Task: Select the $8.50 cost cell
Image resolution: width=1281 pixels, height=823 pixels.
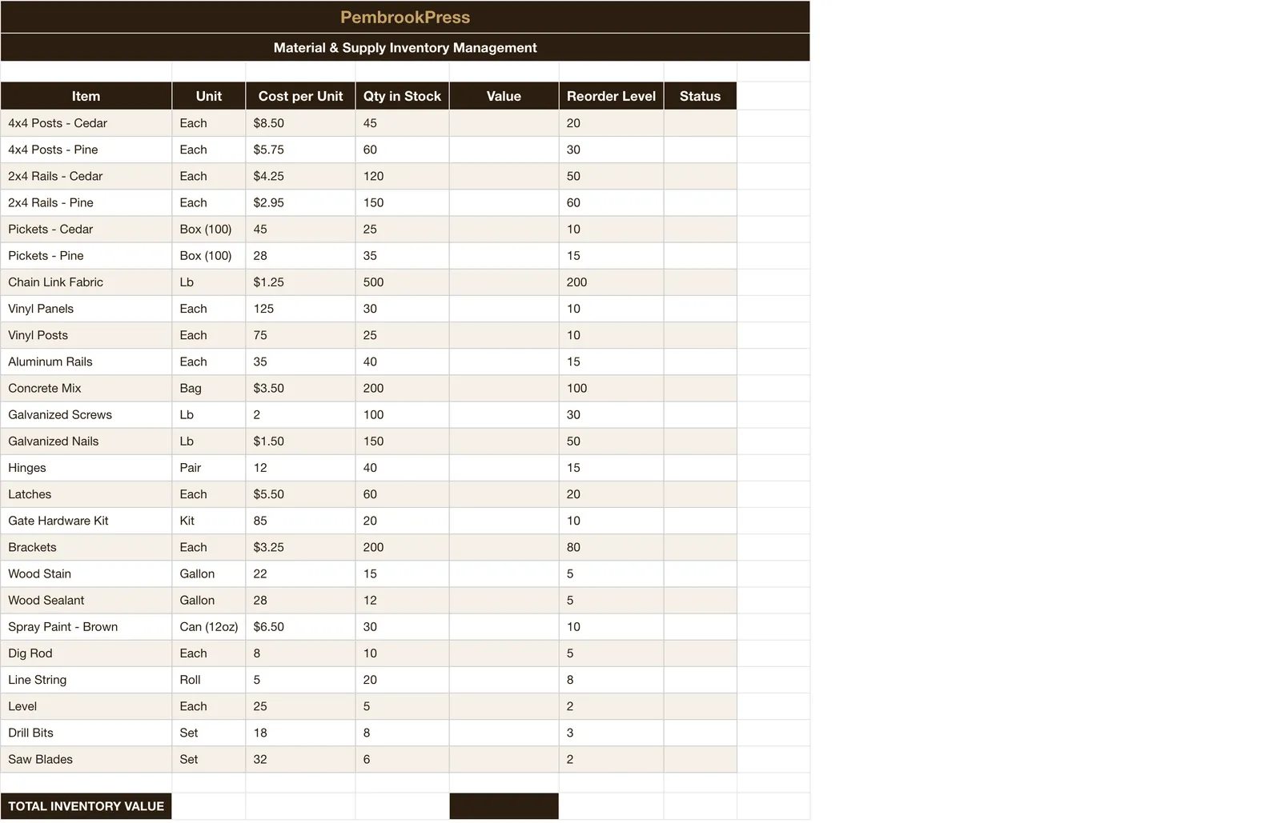Action: (x=300, y=123)
